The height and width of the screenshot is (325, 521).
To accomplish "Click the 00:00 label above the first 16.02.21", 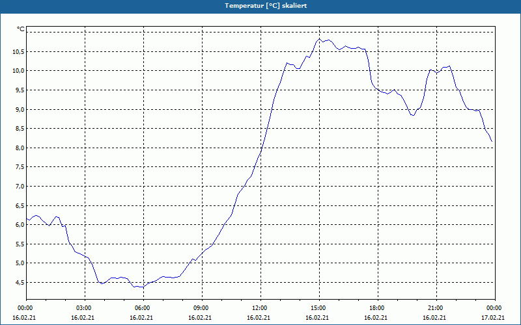I will tap(25, 307).
